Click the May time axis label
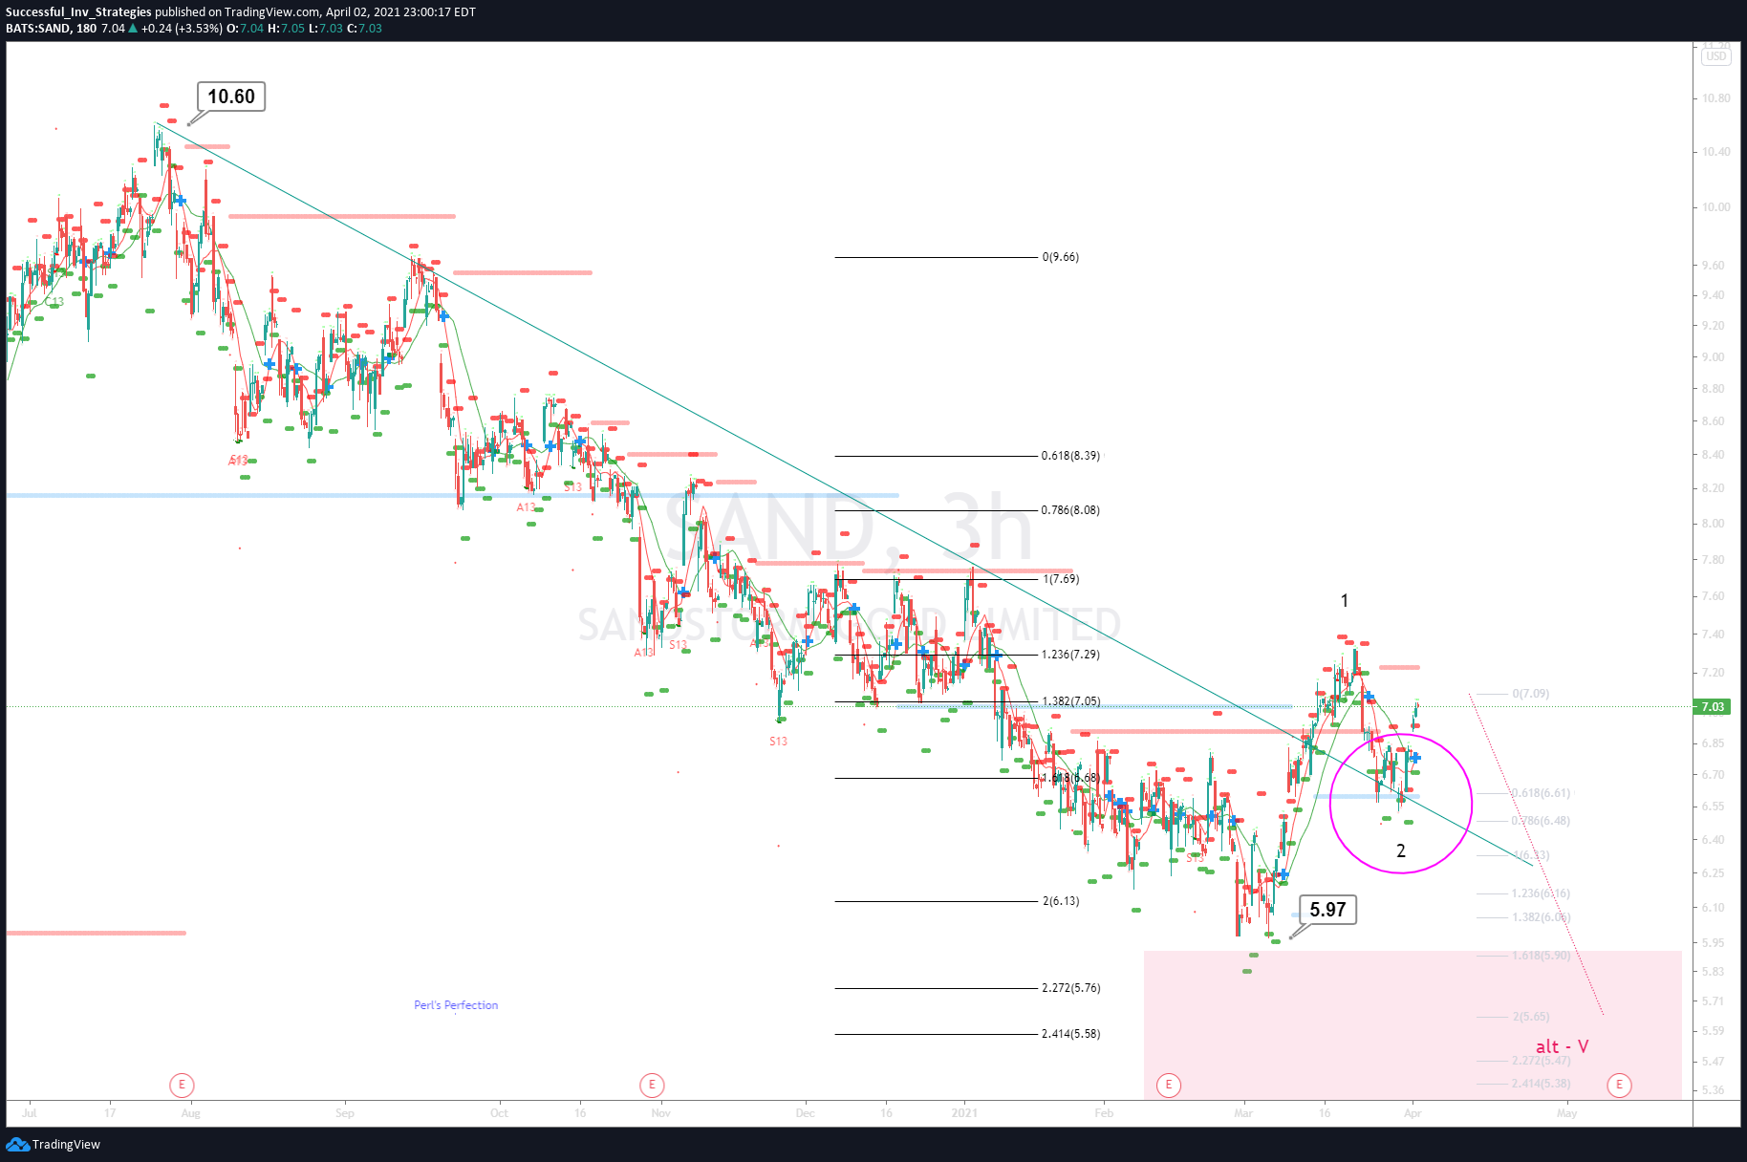Viewport: 1747px width, 1162px height. click(x=1566, y=1113)
